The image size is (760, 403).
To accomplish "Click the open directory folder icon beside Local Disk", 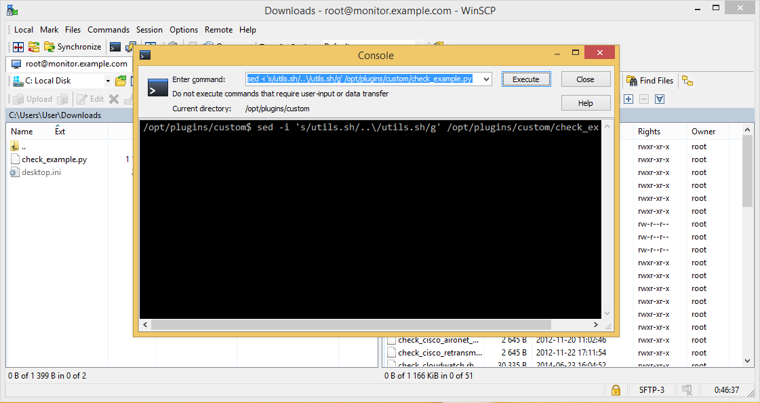I will pos(121,81).
